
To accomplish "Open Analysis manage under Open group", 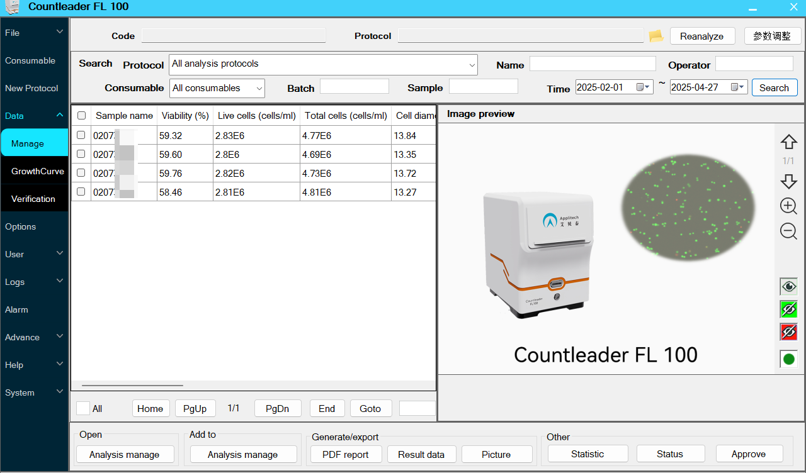I will coord(125,454).
